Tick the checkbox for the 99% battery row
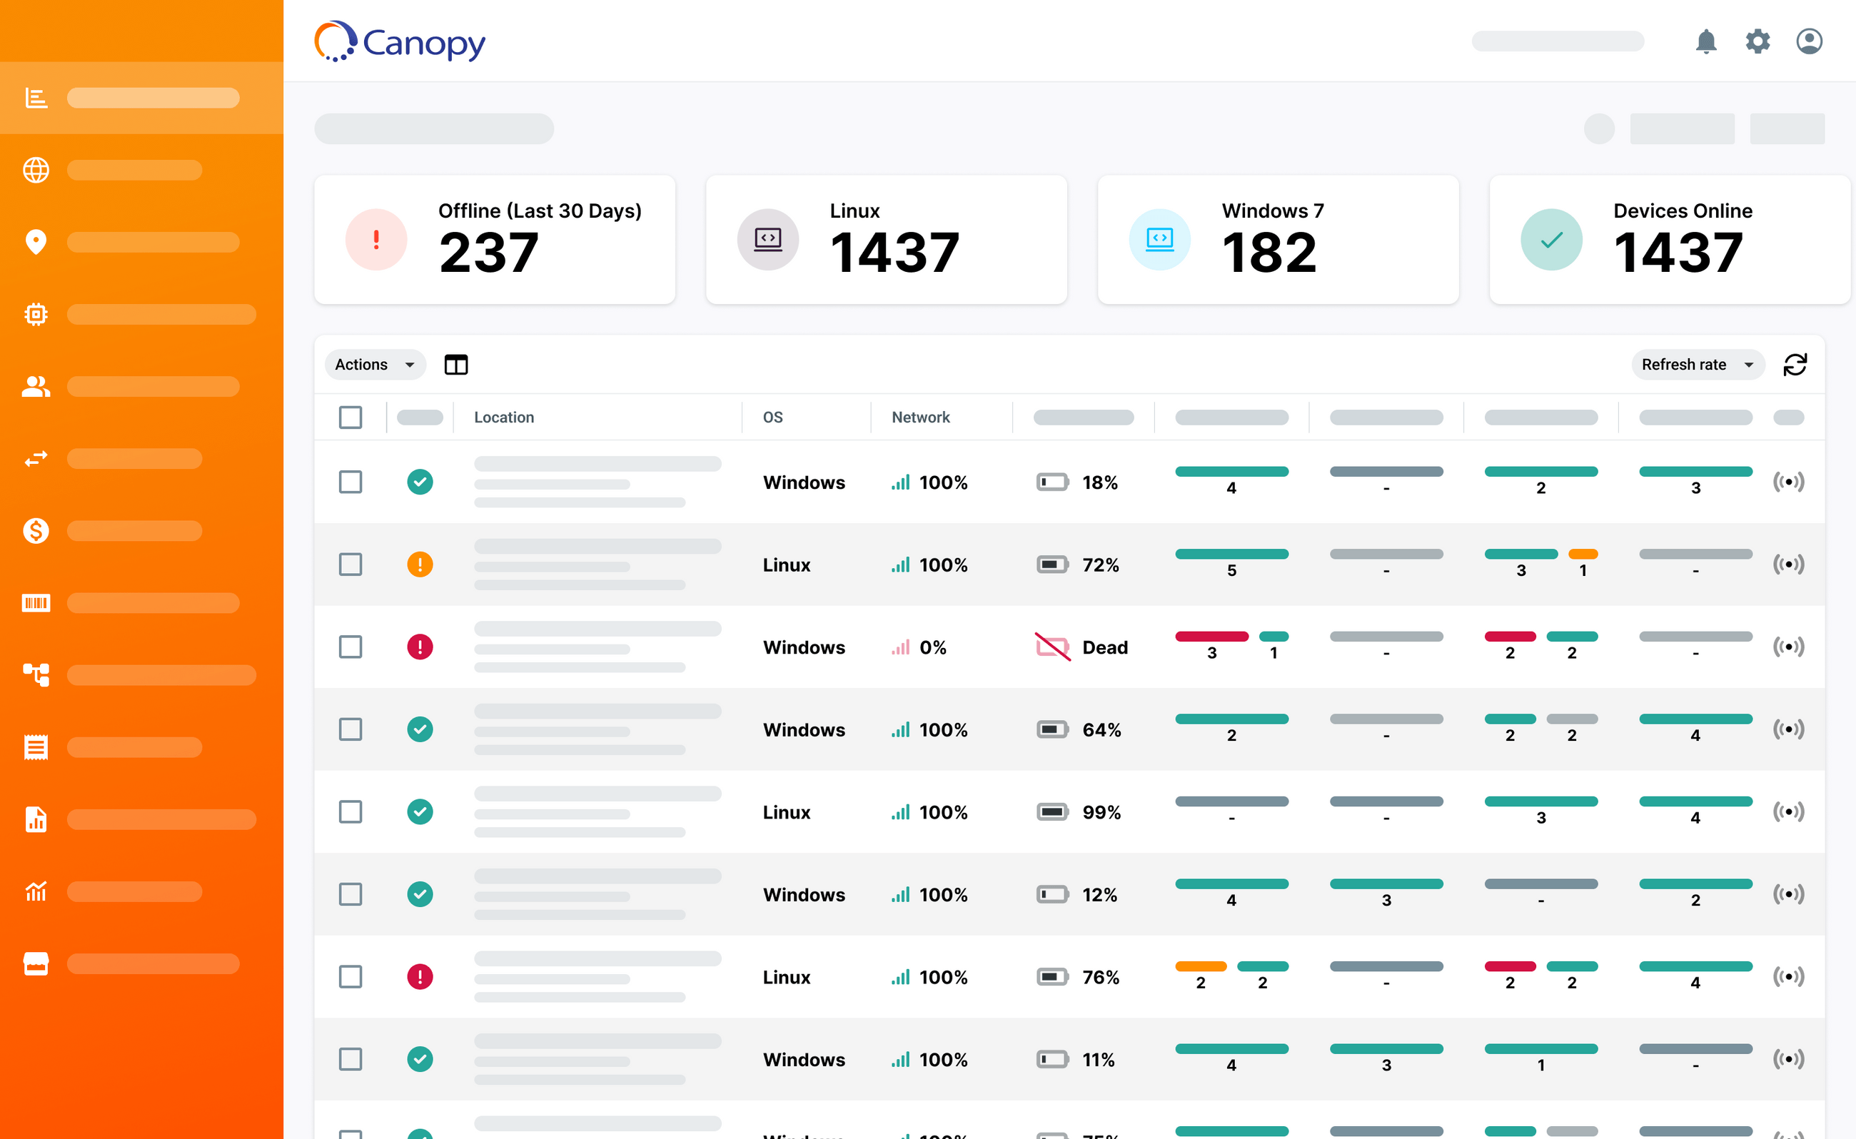Viewport: 1856px width, 1139px height. (350, 812)
